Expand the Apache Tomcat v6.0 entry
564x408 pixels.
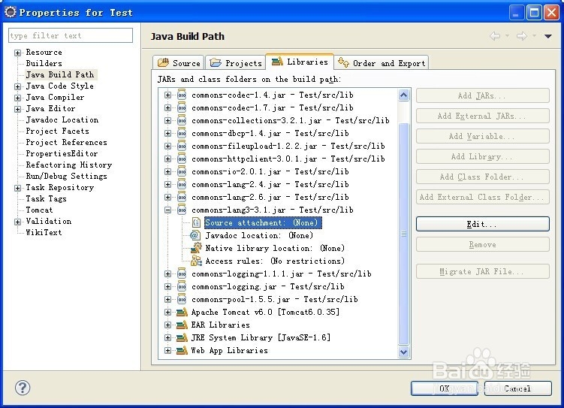click(167, 313)
